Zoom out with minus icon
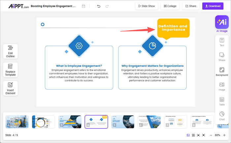This screenshot has width=231, height=143. 211,135
